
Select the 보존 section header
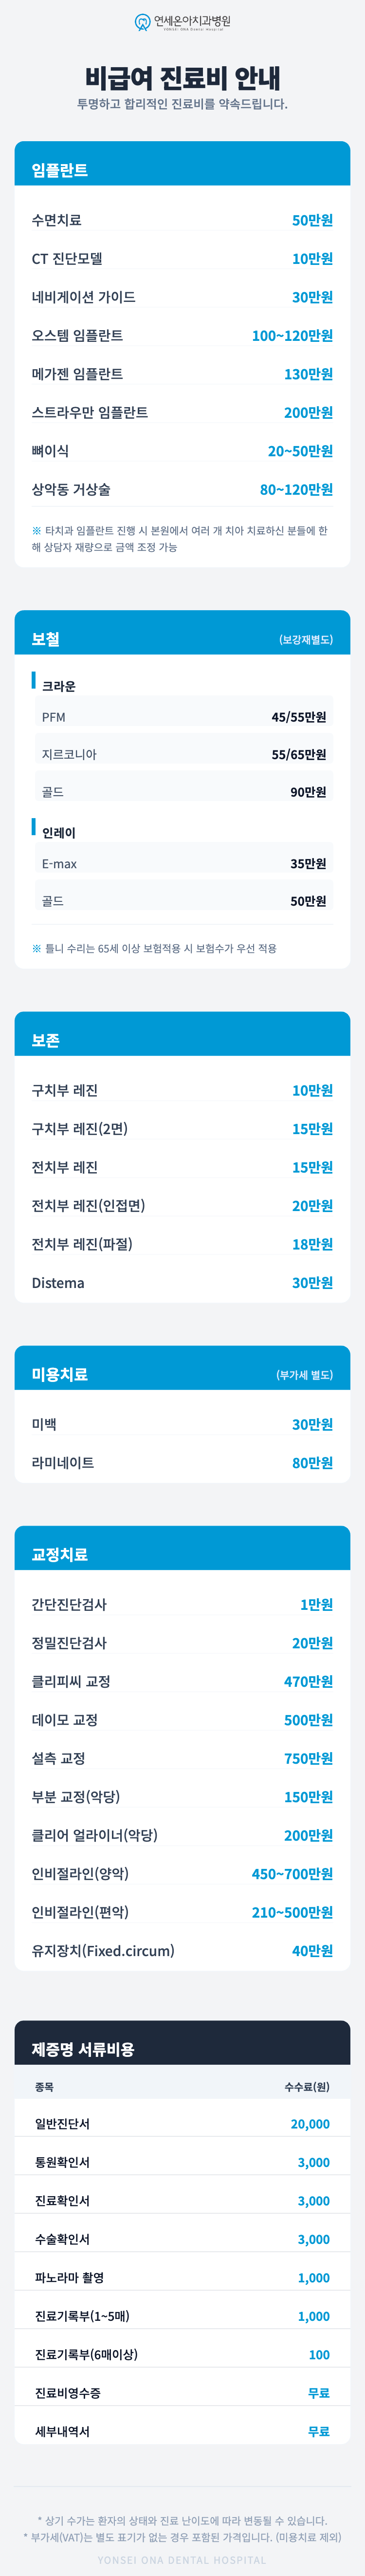point(46,1040)
